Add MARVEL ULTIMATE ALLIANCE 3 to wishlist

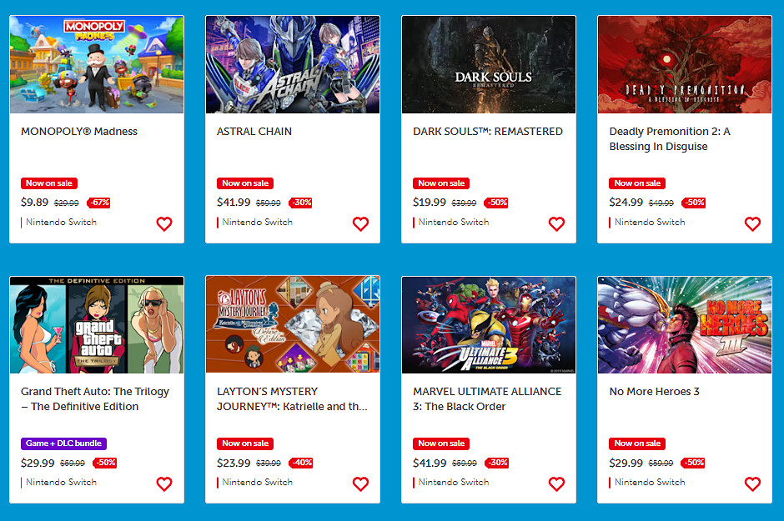[x=556, y=483]
